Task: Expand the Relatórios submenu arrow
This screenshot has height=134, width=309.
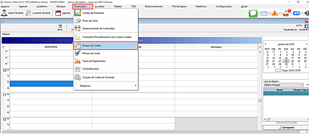Action: pos(135,86)
